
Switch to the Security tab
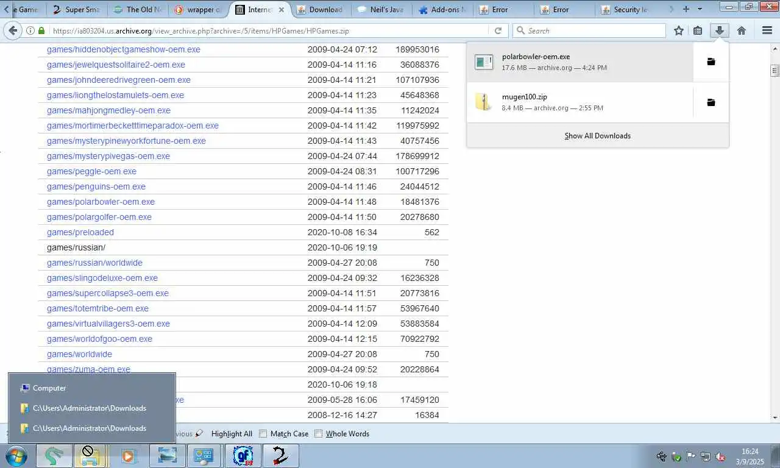click(626, 10)
